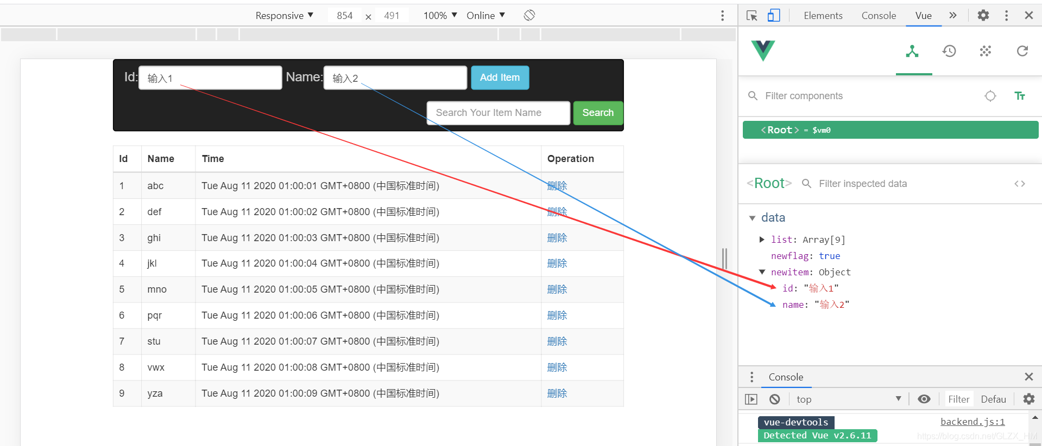This screenshot has height=446, width=1042.
Task: Click the viewport width field 854
Action: [345, 16]
